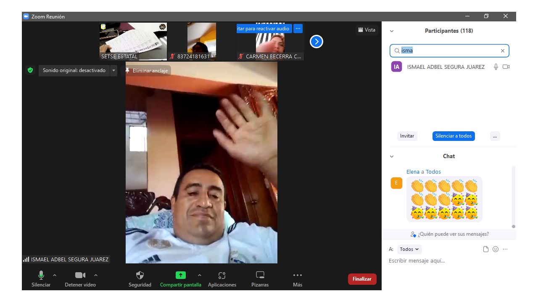Viewport: 538px width, 302px height.
Task: Click Todos link in Elena's message
Action: (x=433, y=172)
